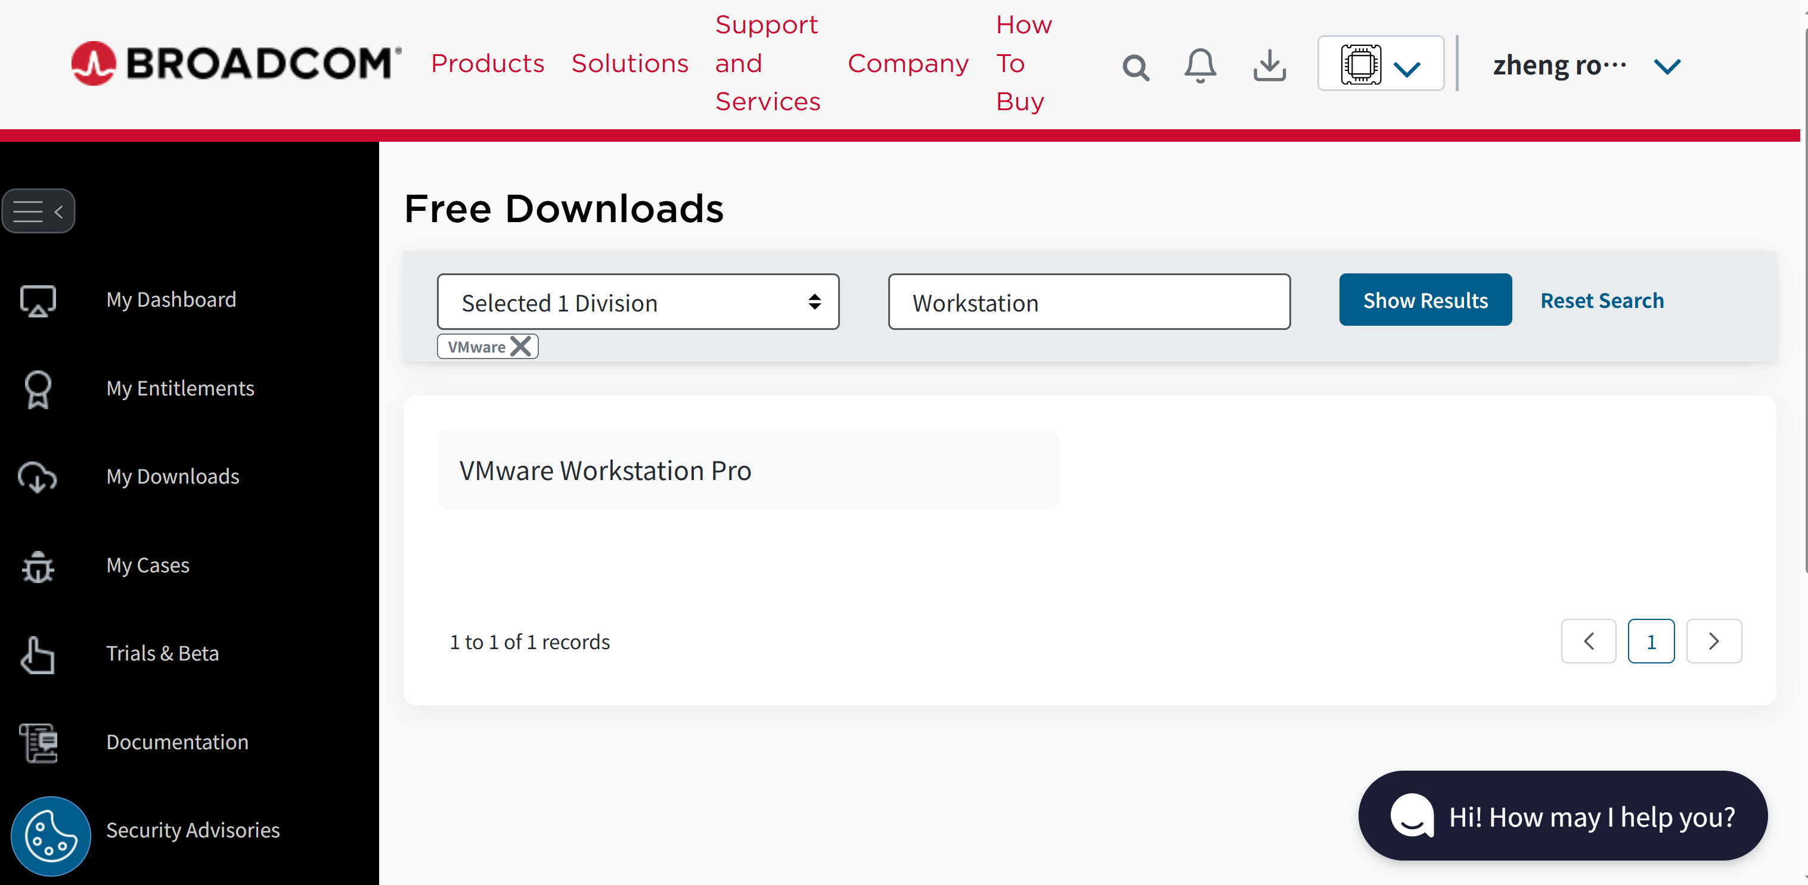Remove the VMware division filter tag
Viewport: 1808px width, 885px height.
point(521,347)
